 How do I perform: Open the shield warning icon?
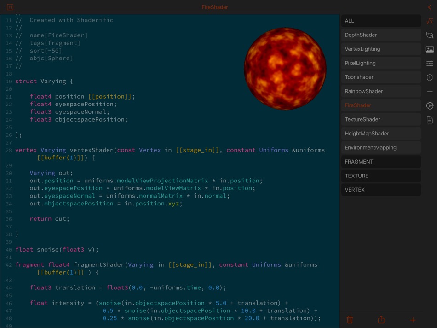click(430, 77)
